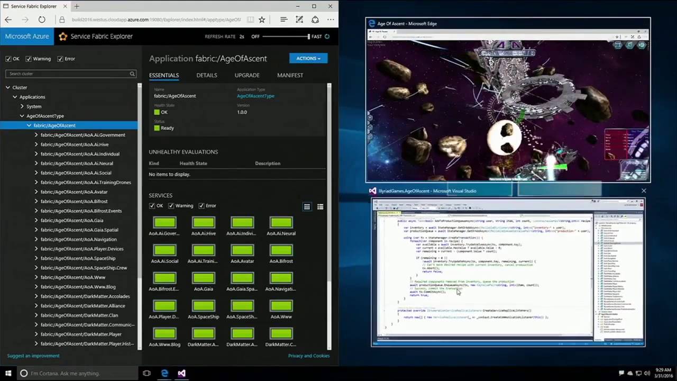Switch Services to grid view
The height and width of the screenshot is (381, 677).
click(307, 207)
